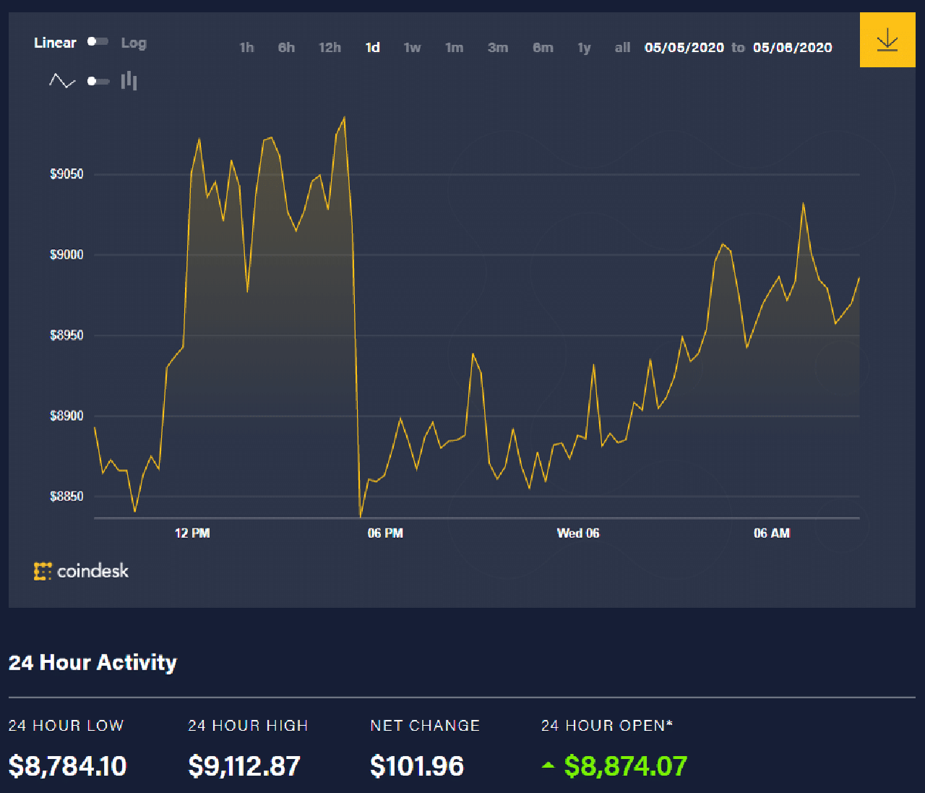Click the $8950 axis label
The image size is (925, 793).
click(x=66, y=335)
